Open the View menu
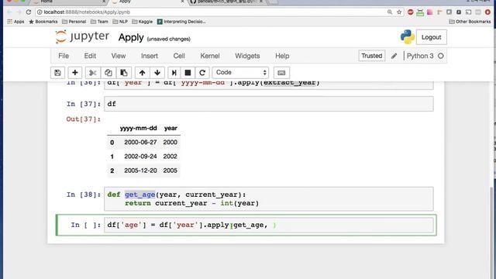This screenshot has height=279, width=496. coord(119,56)
